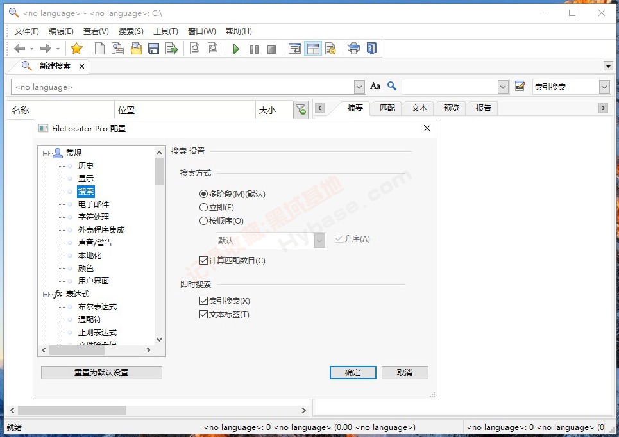Open the print icon in the toolbar
The width and height of the screenshot is (619, 437).
(353, 48)
